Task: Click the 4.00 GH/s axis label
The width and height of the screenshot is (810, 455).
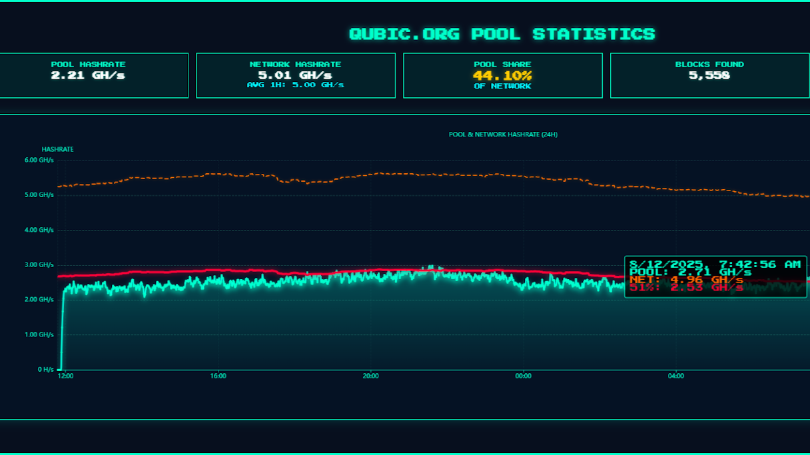Action: [x=39, y=230]
